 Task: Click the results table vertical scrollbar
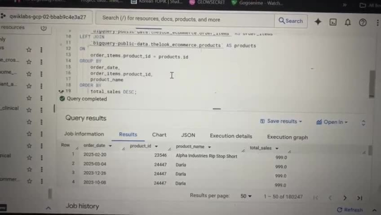(x=370, y=150)
